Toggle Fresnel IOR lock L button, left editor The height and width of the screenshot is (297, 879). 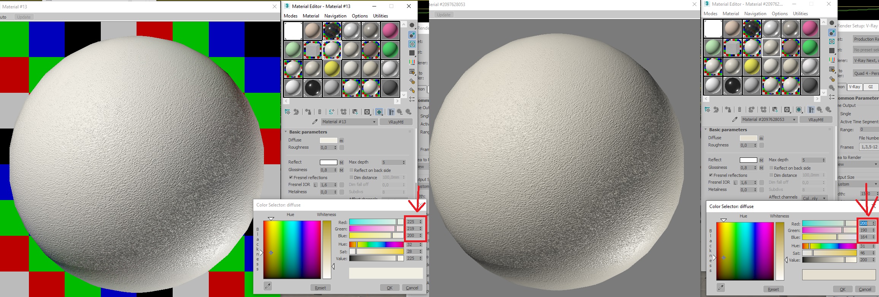coord(315,185)
